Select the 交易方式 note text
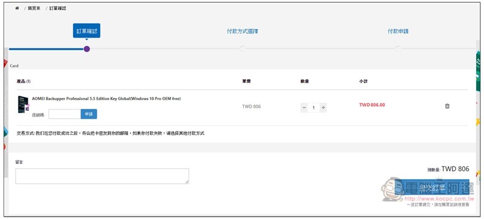This screenshot has width=484, height=219. (x=111, y=133)
